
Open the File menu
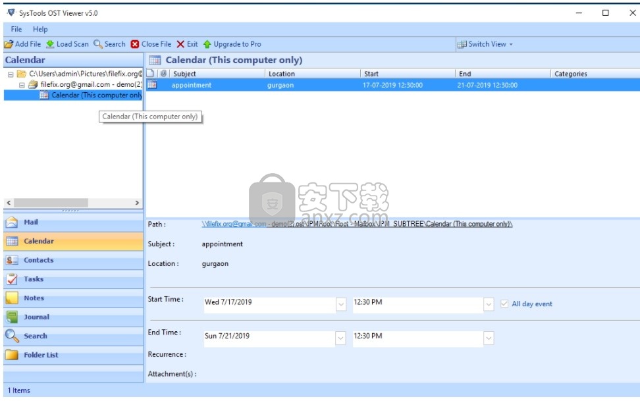[x=16, y=29]
